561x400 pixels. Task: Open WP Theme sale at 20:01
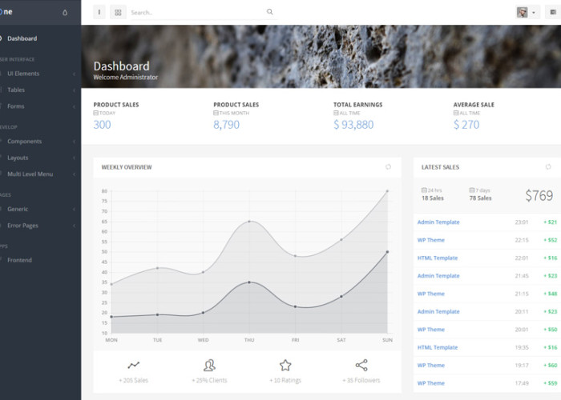point(431,330)
